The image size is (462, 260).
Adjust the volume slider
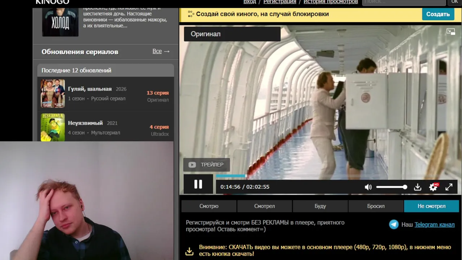click(x=392, y=187)
